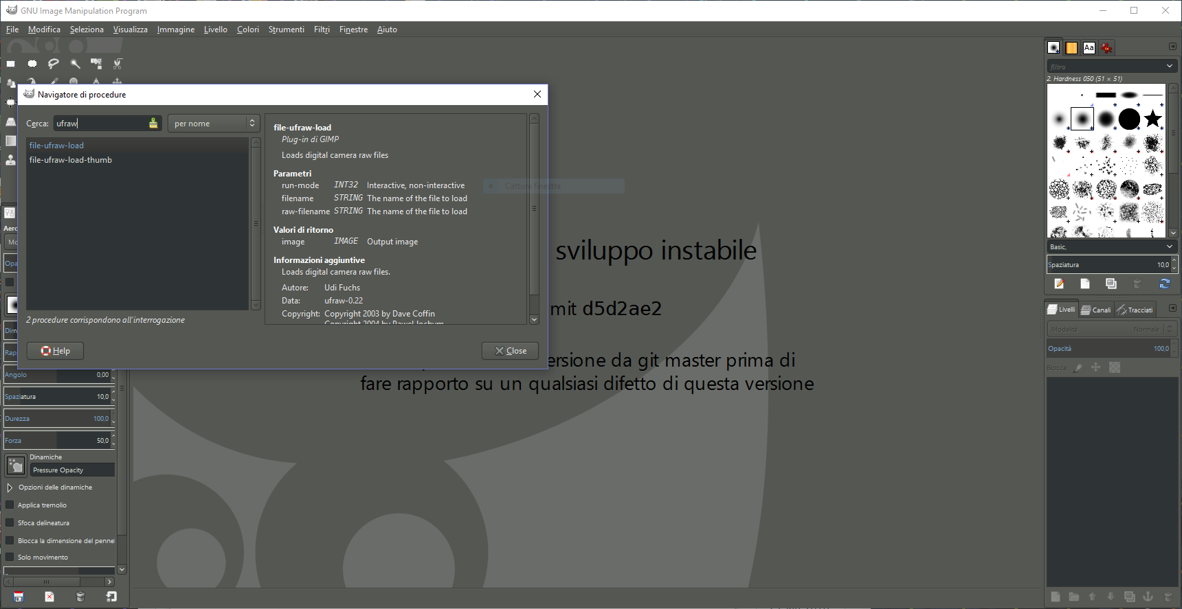This screenshot has width=1182, height=609.
Task: Select the gradient tool in toolbox
Action: pos(11,141)
